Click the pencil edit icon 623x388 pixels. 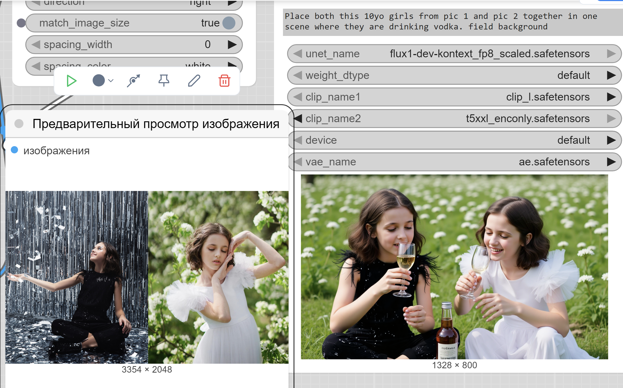[x=194, y=81]
